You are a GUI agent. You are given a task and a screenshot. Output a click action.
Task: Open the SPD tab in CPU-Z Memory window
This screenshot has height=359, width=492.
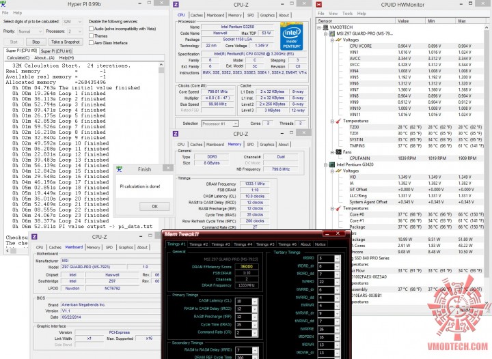tap(250, 145)
